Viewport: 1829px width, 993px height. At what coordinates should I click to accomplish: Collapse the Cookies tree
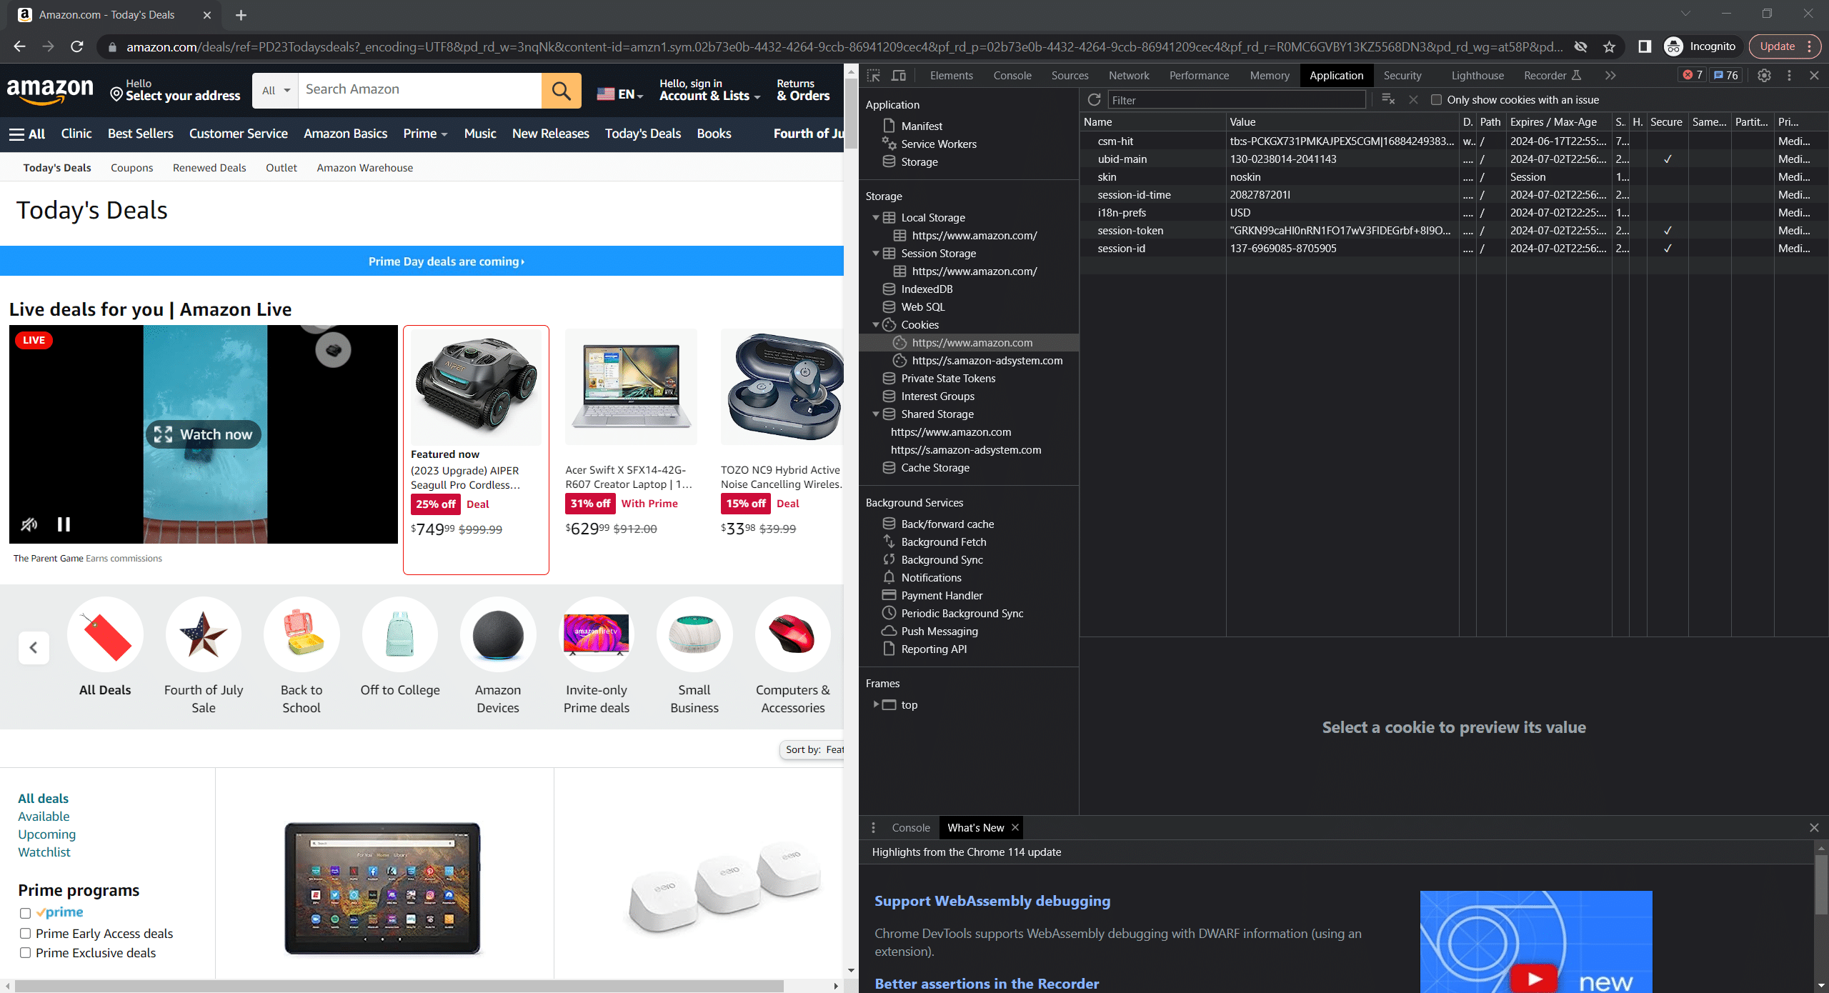pyautogui.click(x=875, y=324)
